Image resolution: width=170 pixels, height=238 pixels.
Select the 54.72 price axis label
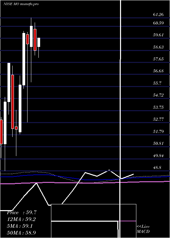click(158, 95)
